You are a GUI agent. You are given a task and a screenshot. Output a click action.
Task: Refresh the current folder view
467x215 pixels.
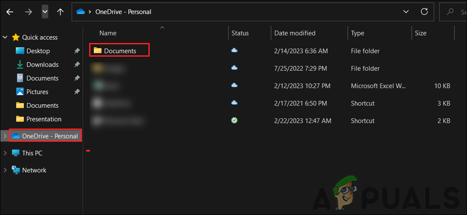424,12
